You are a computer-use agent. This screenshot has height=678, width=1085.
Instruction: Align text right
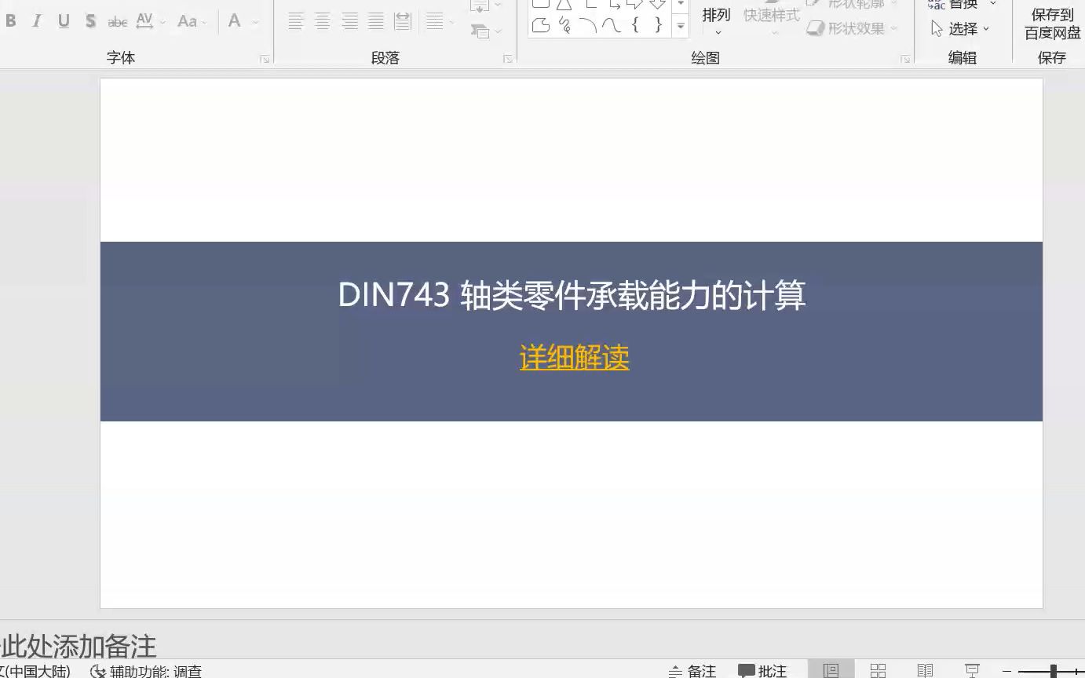(x=349, y=21)
